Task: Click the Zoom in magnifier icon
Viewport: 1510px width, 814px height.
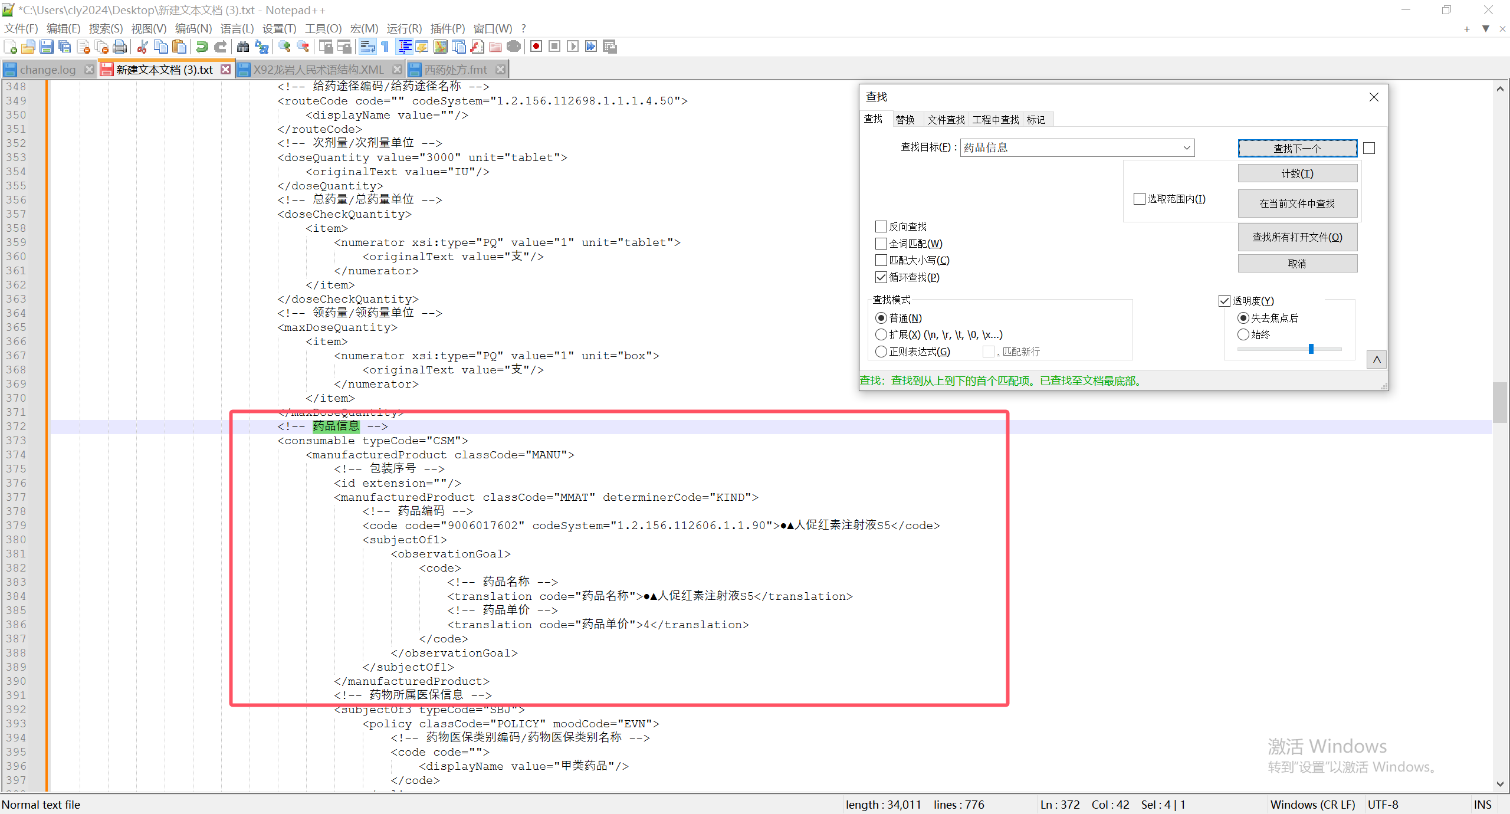Action: tap(284, 47)
